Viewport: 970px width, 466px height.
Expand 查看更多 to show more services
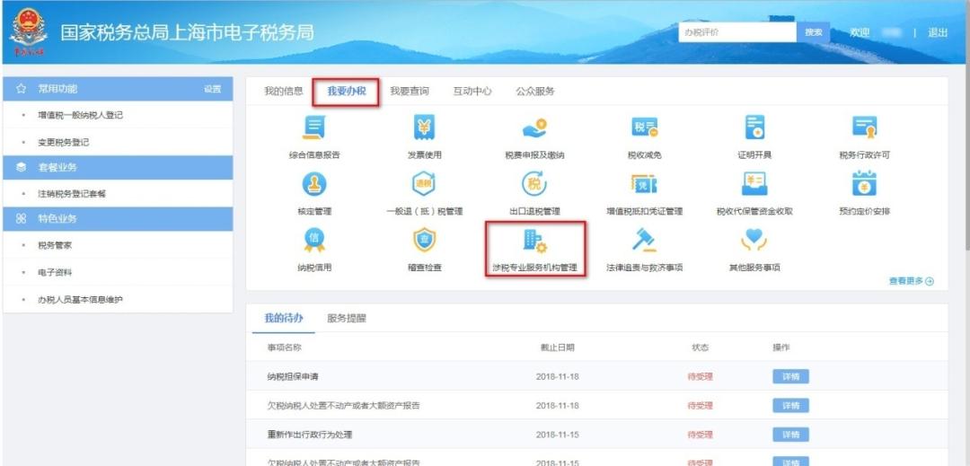[x=911, y=281]
